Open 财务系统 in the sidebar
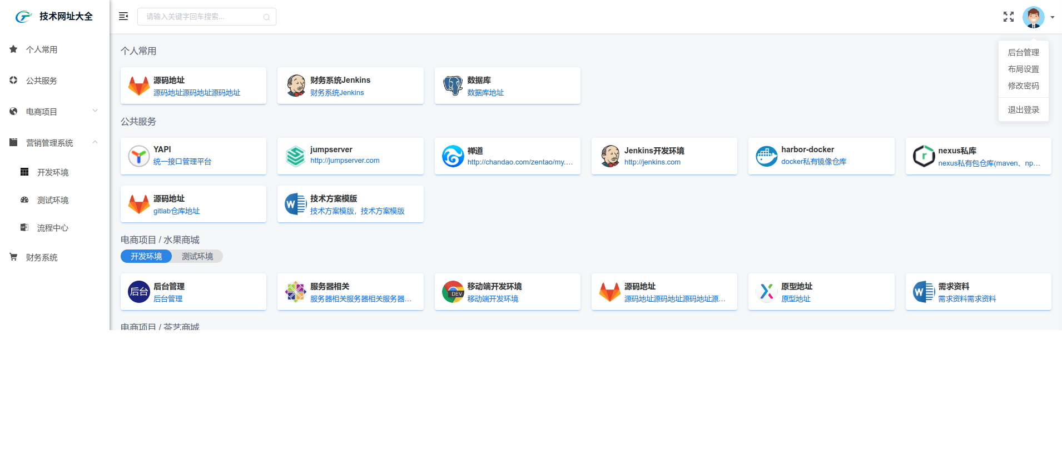1062x459 pixels. [x=42, y=257]
